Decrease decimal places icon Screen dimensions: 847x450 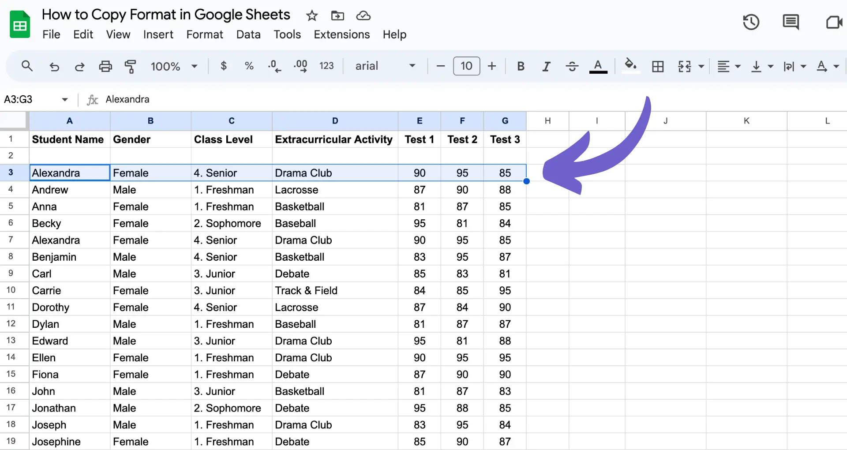(274, 66)
